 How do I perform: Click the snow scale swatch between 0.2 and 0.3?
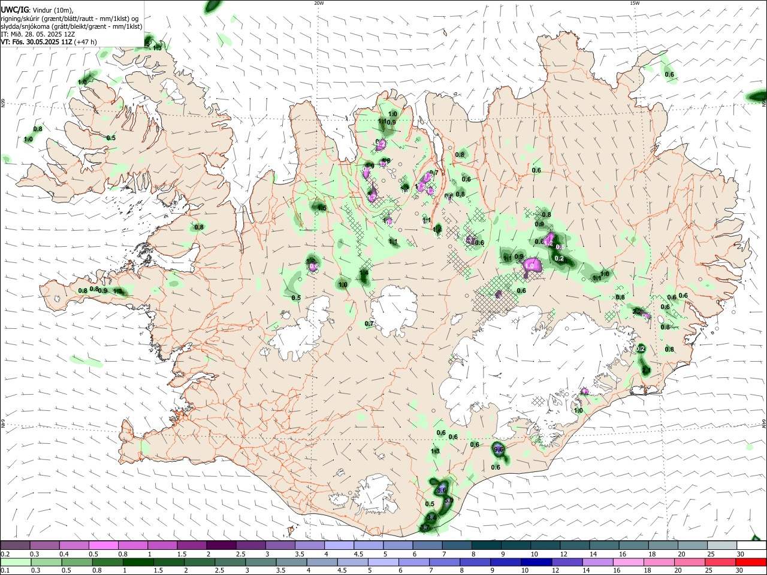pyautogui.click(x=16, y=546)
